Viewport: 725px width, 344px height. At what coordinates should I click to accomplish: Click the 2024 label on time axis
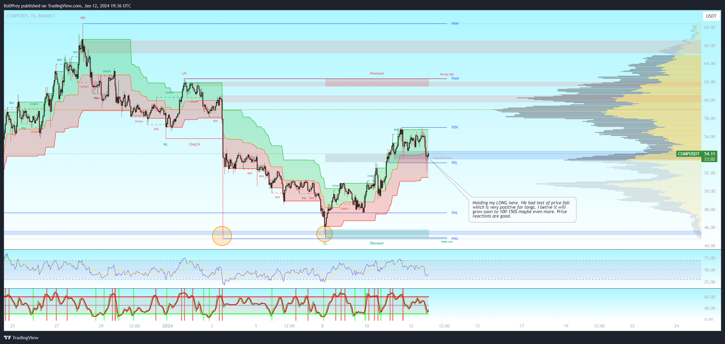point(168,326)
